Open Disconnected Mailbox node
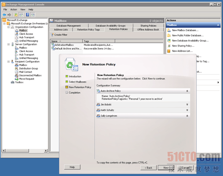223x176 pixels. [x=30, y=75]
